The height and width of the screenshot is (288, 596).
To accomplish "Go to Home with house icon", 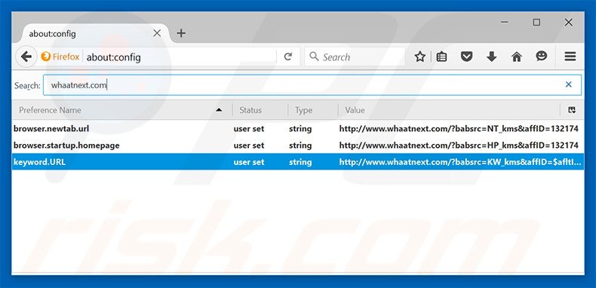I will point(516,57).
